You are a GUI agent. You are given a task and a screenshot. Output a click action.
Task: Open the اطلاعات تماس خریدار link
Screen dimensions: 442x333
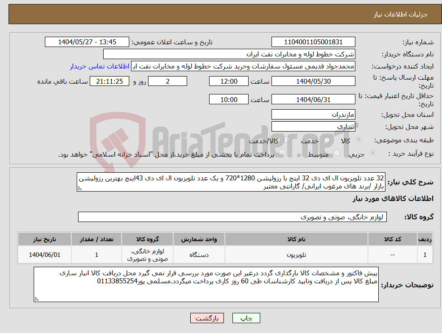[x=100, y=66]
